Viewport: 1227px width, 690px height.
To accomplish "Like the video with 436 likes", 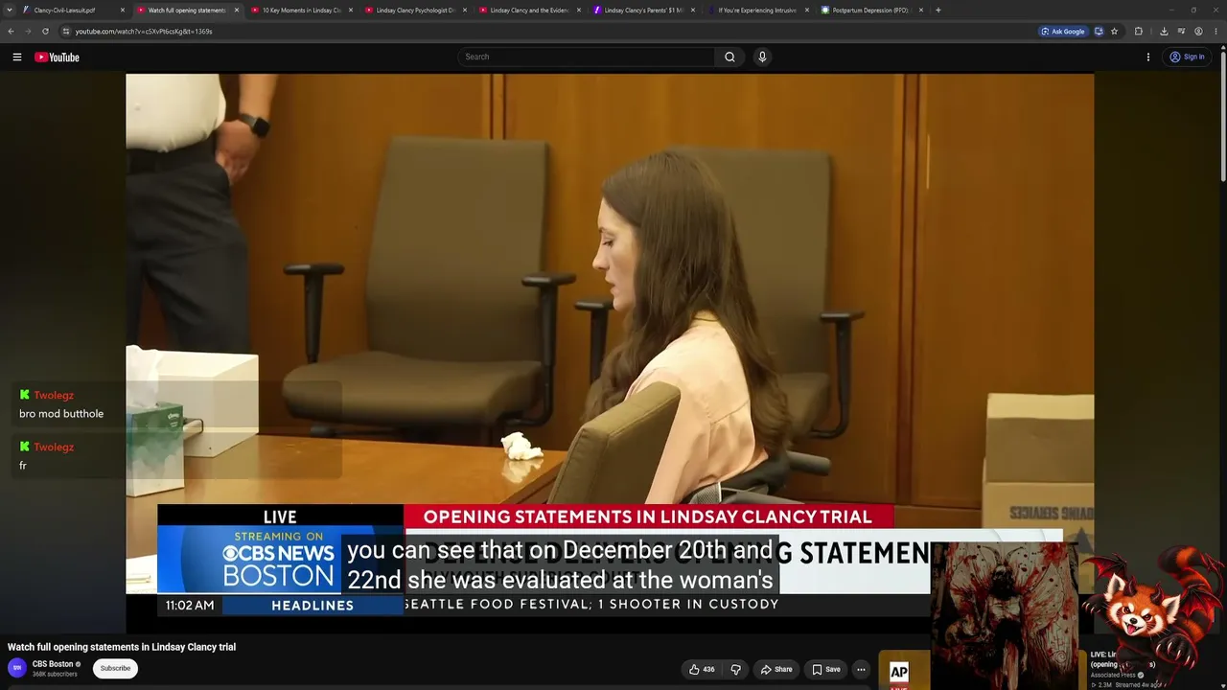I will coord(702,669).
